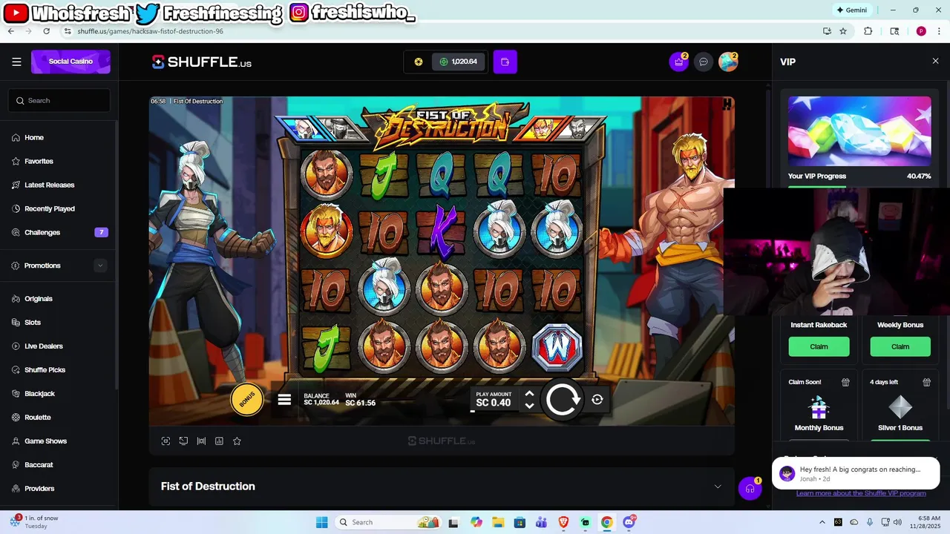This screenshot has height=534, width=950.
Task: Open Brave browser from taskbar
Action: (x=563, y=522)
